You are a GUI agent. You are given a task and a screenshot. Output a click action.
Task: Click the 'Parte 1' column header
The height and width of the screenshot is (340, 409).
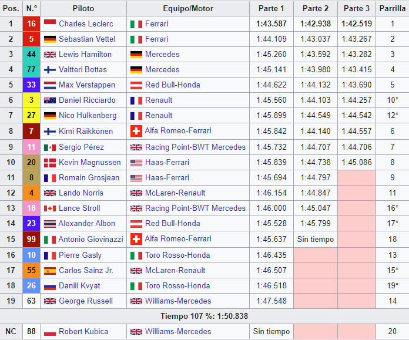[271, 8]
